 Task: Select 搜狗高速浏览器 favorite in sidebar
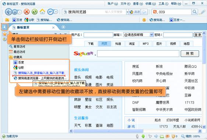pos(40,78)
